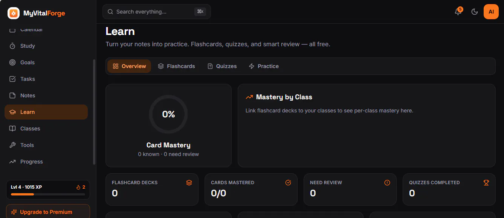Switch to the Flashcards tab
Viewport: 504px width, 218px height.
tap(176, 66)
